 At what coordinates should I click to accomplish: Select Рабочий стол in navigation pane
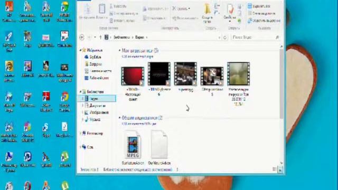click(97, 78)
